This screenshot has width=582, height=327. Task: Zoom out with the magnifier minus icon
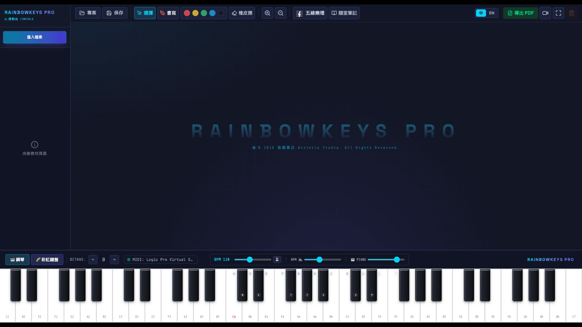pos(281,13)
